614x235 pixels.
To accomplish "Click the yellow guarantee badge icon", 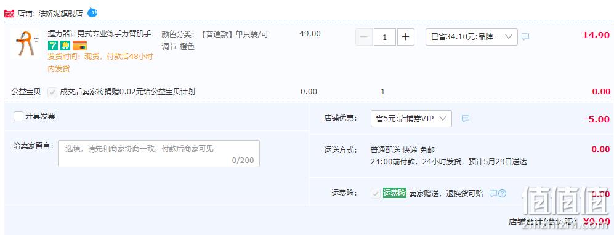I will (x=65, y=46).
